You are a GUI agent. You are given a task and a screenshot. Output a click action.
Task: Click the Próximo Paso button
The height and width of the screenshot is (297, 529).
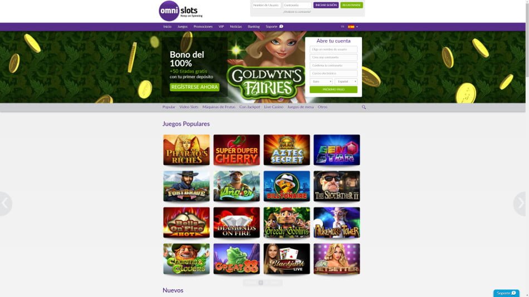coord(334,90)
